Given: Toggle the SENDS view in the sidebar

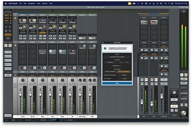Looking at the screenshot, I should tap(8, 21).
